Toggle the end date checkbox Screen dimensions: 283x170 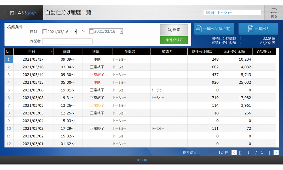click(91, 31)
